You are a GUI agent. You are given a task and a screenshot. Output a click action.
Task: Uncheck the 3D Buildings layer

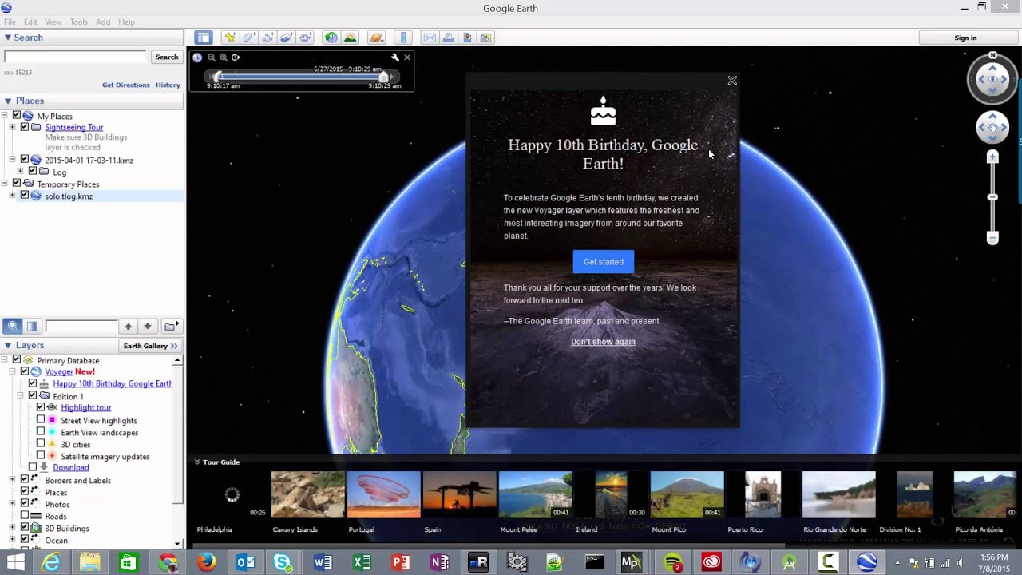[x=25, y=528]
